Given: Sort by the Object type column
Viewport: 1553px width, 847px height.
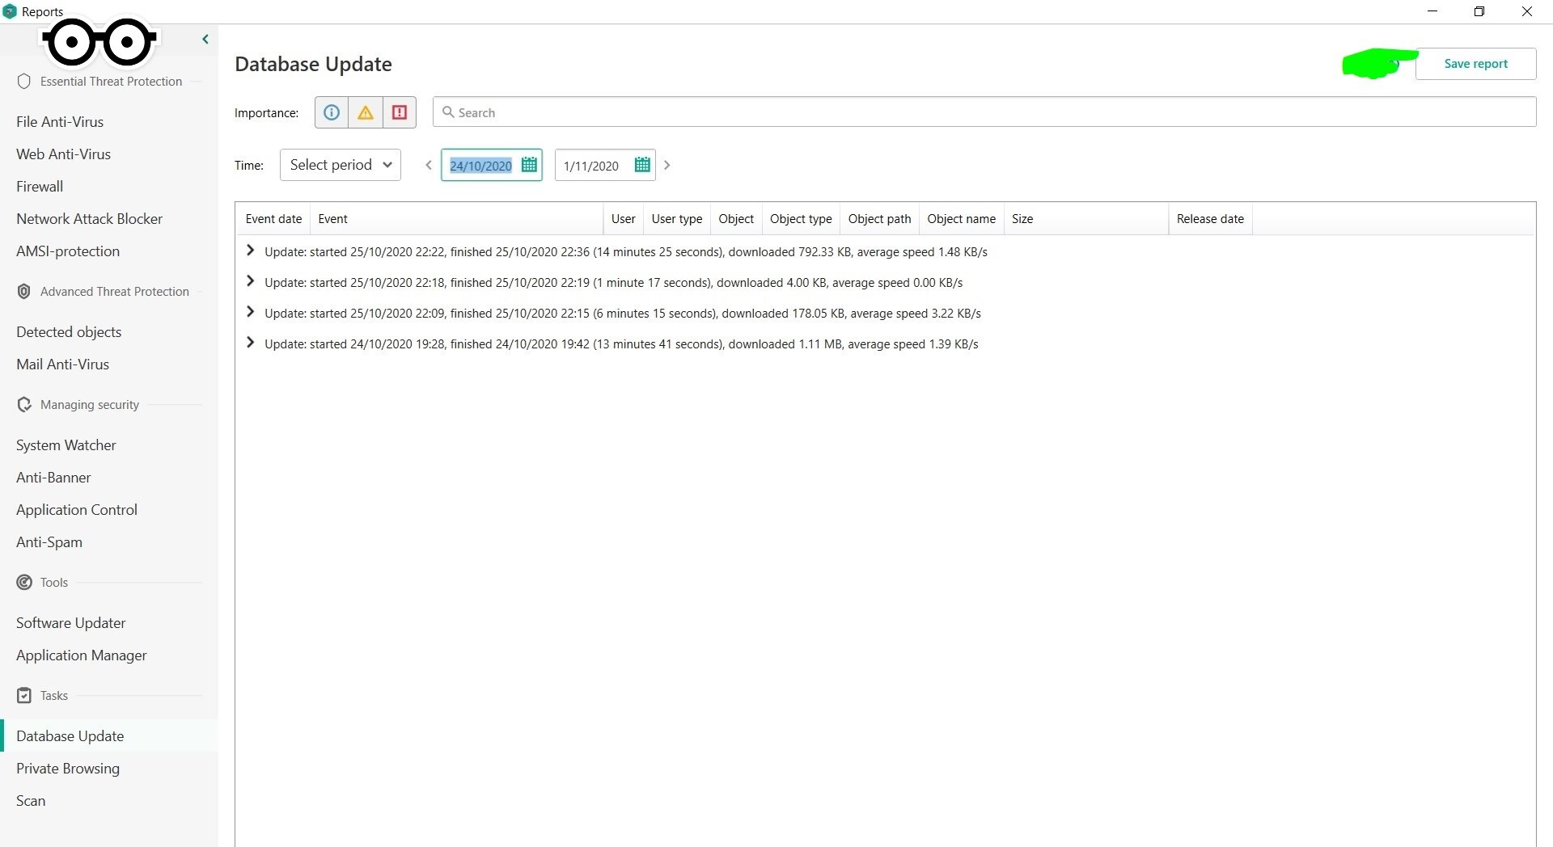Looking at the screenshot, I should pos(801,219).
